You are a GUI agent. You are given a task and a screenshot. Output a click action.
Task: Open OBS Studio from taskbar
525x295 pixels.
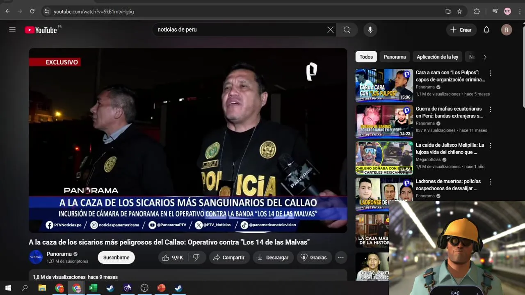pos(144,288)
